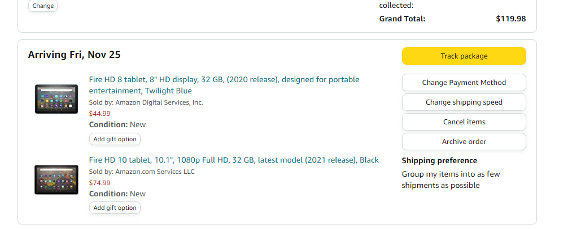Screen dimensions: 568x229
Task: Click the $74.99 price
Action: 99,183
